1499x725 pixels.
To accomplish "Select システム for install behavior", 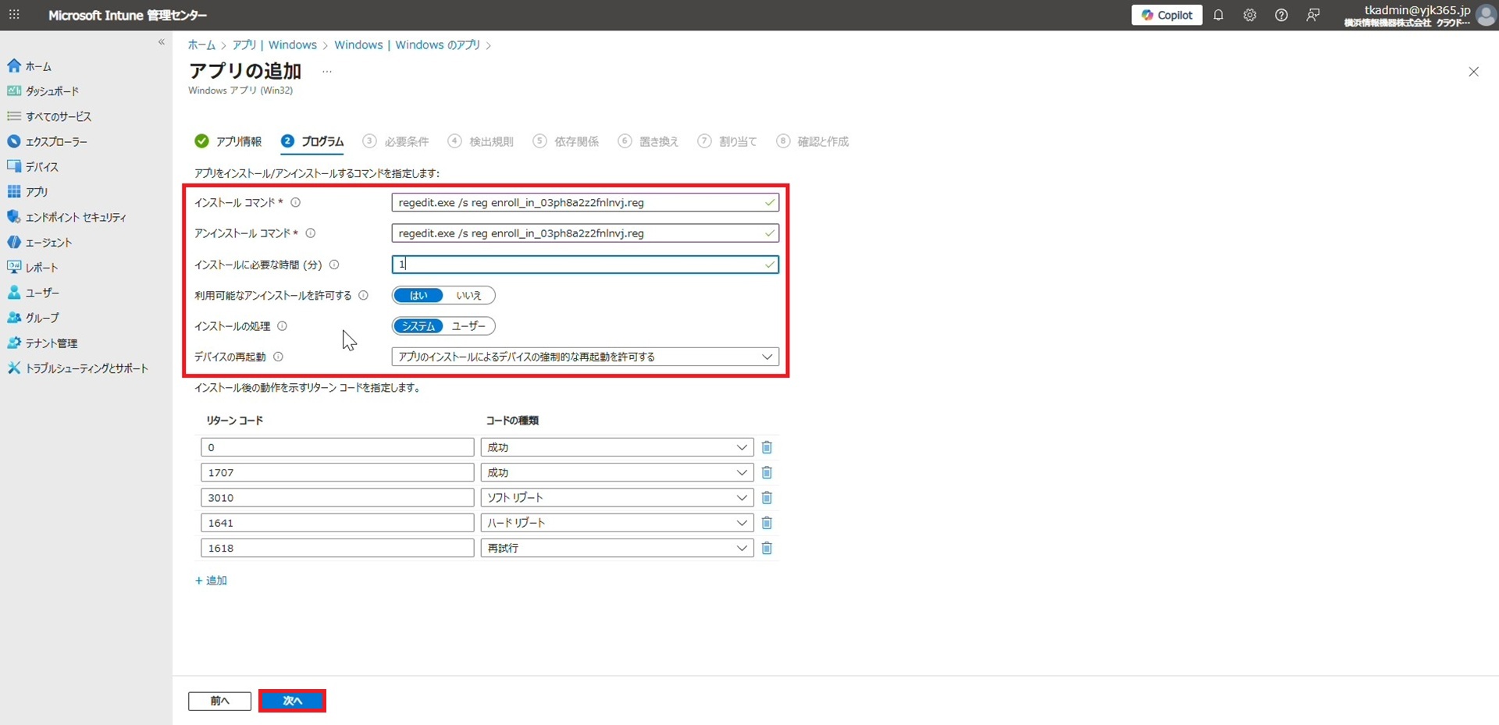I will [418, 326].
